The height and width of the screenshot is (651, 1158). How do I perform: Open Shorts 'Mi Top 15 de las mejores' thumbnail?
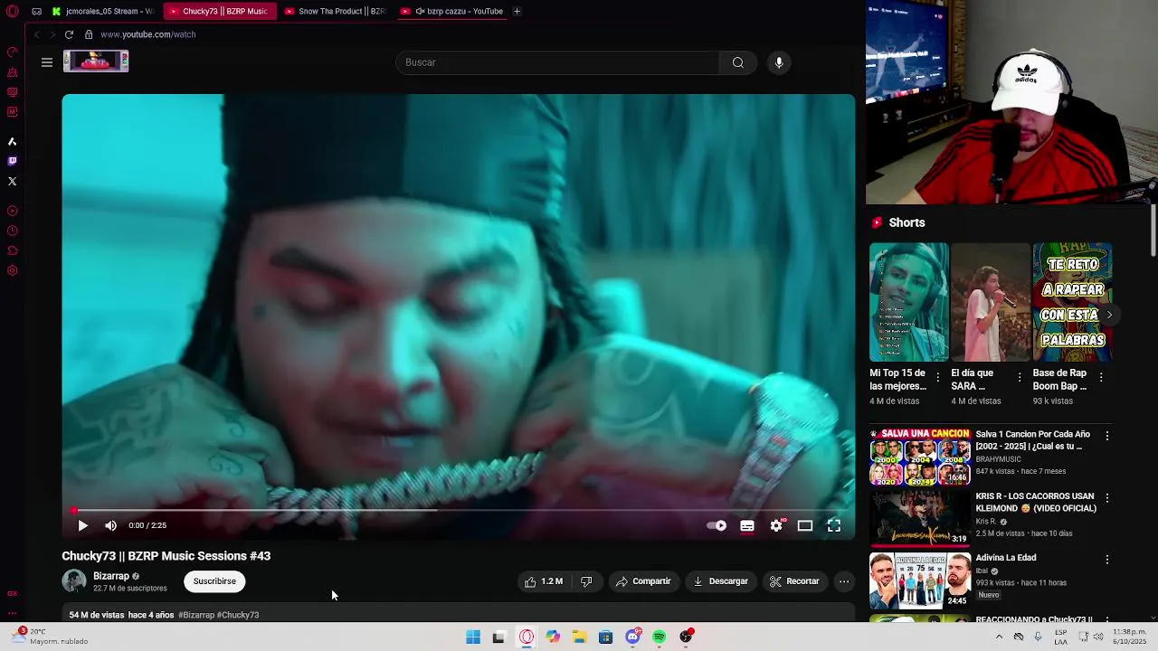pyautogui.click(x=909, y=302)
